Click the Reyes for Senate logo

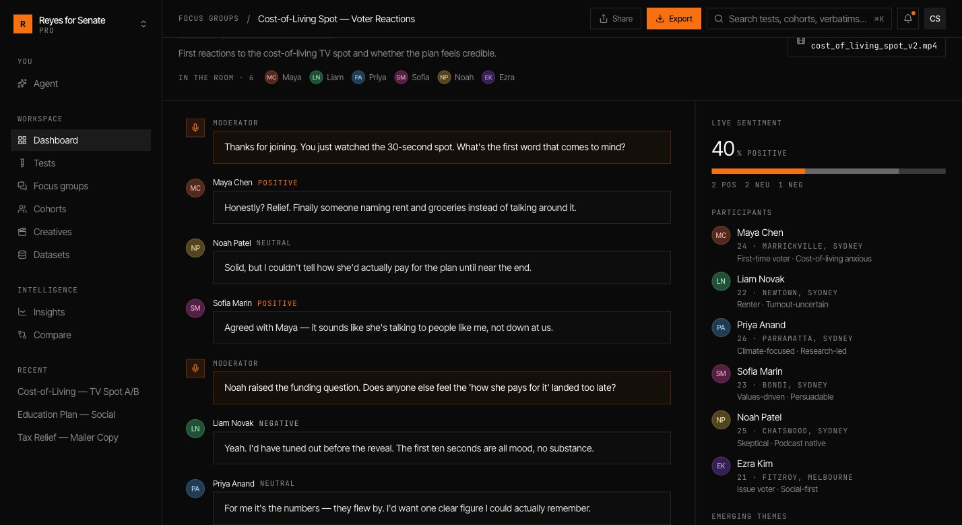click(x=23, y=24)
